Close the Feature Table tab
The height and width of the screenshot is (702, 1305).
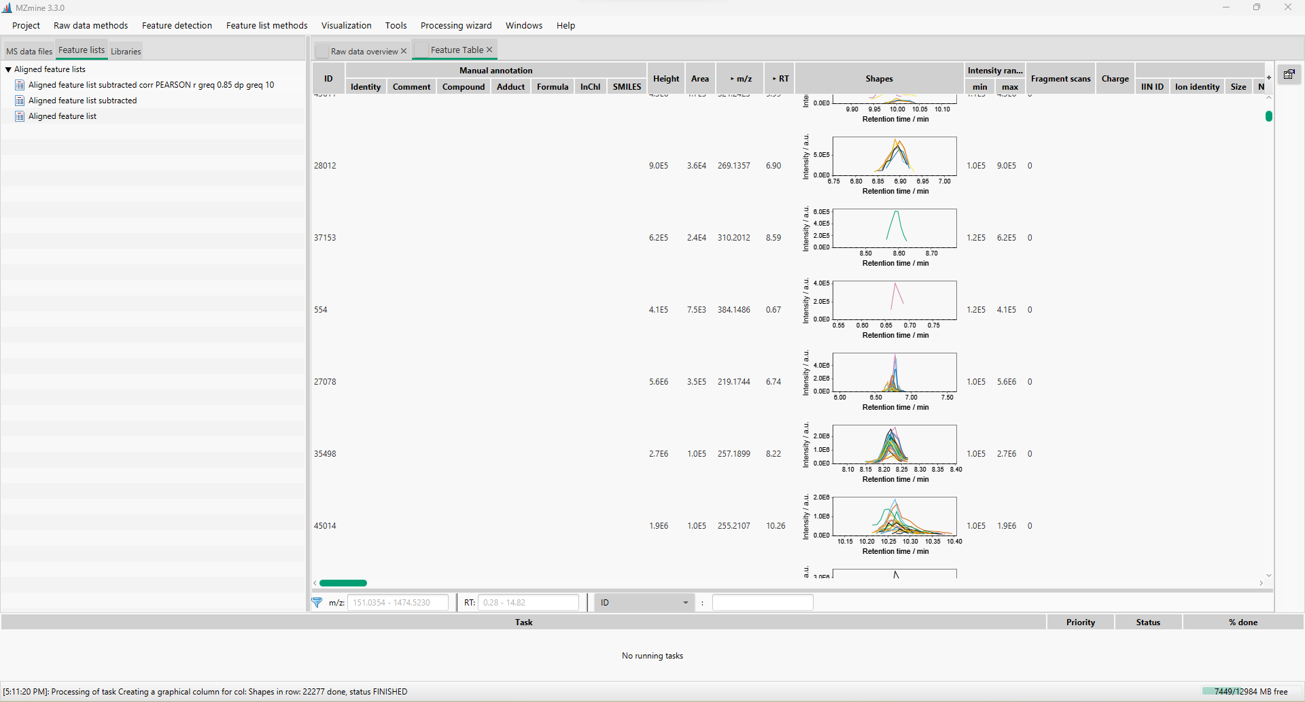(x=489, y=49)
